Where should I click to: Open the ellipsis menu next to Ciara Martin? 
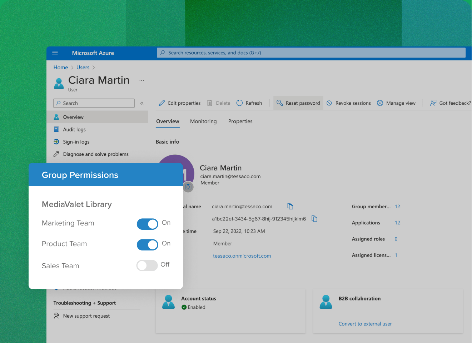click(x=141, y=80)
